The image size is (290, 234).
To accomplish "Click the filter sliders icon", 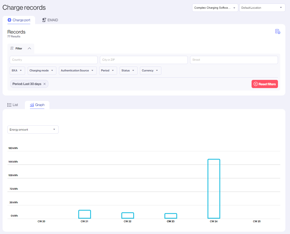I will point(12,48).
